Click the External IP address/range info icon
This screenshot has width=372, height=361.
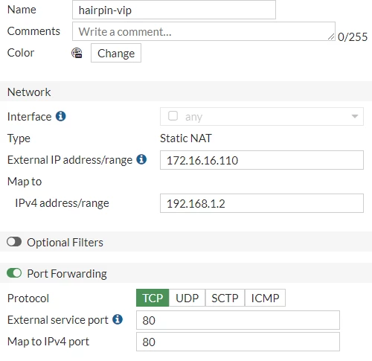[x=141, y=159]
